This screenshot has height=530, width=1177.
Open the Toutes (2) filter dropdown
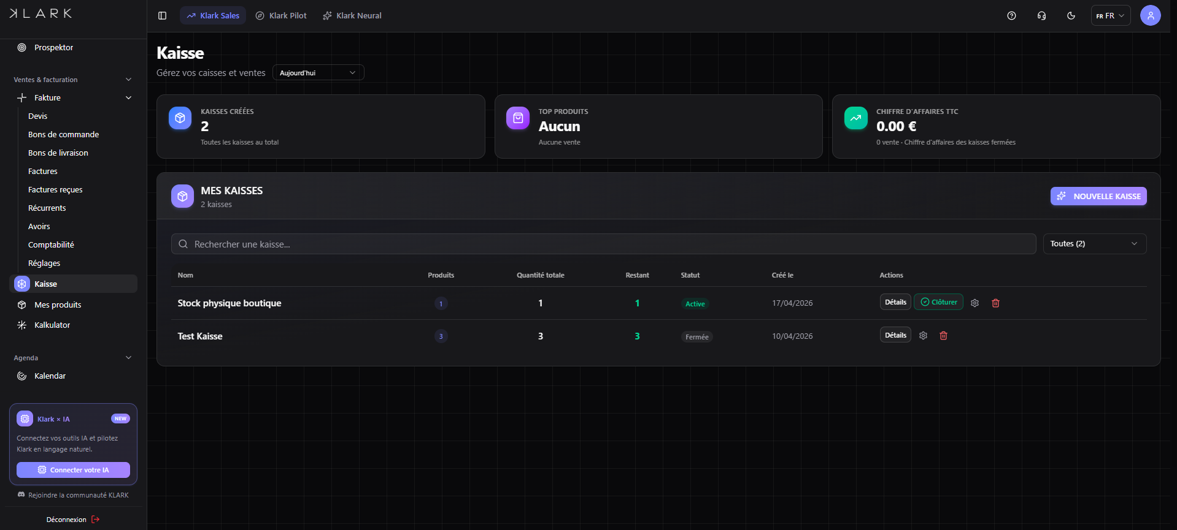(x=1094, y=244)
